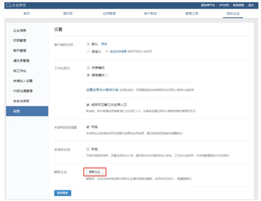Click the 设置应用与小程序分组 link
The image size is (261, 201).
[102, 89]
